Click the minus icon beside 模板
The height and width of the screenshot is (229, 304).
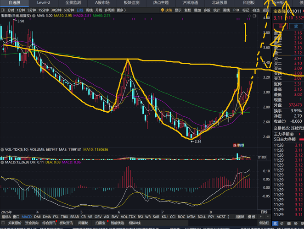[268, 217]
